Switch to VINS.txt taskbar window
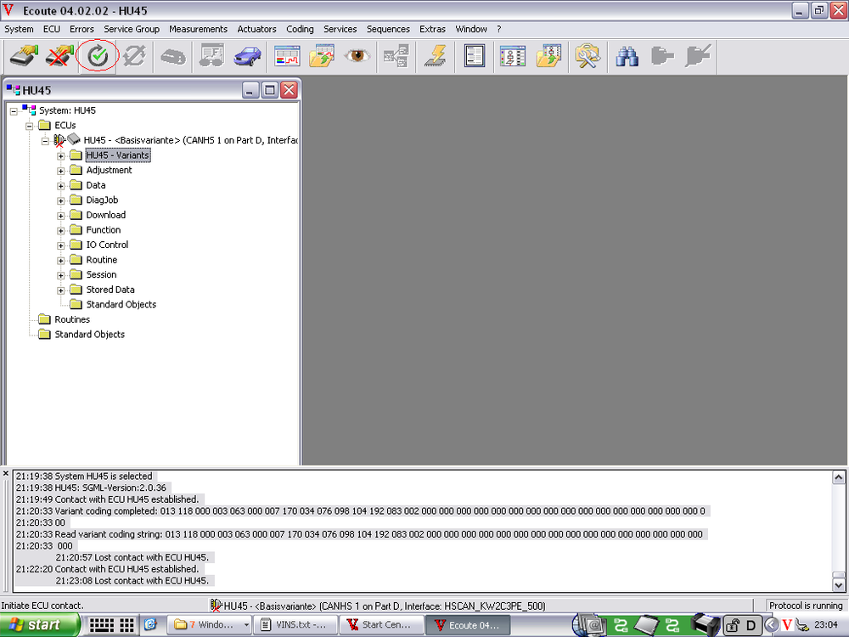The width and height of the screenshot is (849, 637). coord(296,625)
